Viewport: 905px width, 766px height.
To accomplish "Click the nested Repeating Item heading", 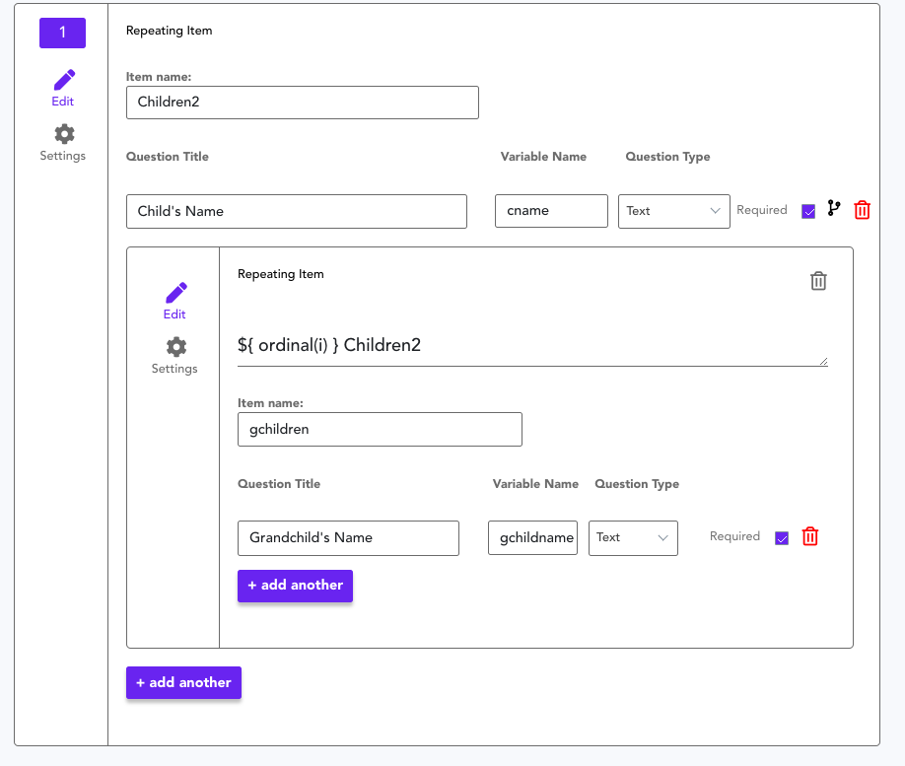I will point(281,274).
